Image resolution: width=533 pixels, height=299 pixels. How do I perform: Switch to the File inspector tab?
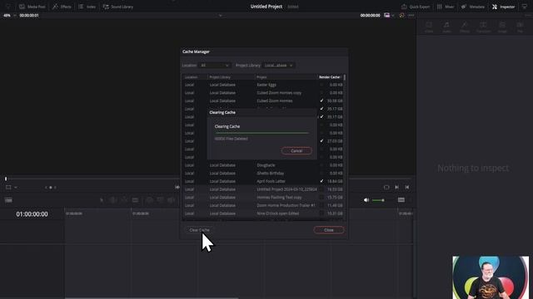[520, 27]
